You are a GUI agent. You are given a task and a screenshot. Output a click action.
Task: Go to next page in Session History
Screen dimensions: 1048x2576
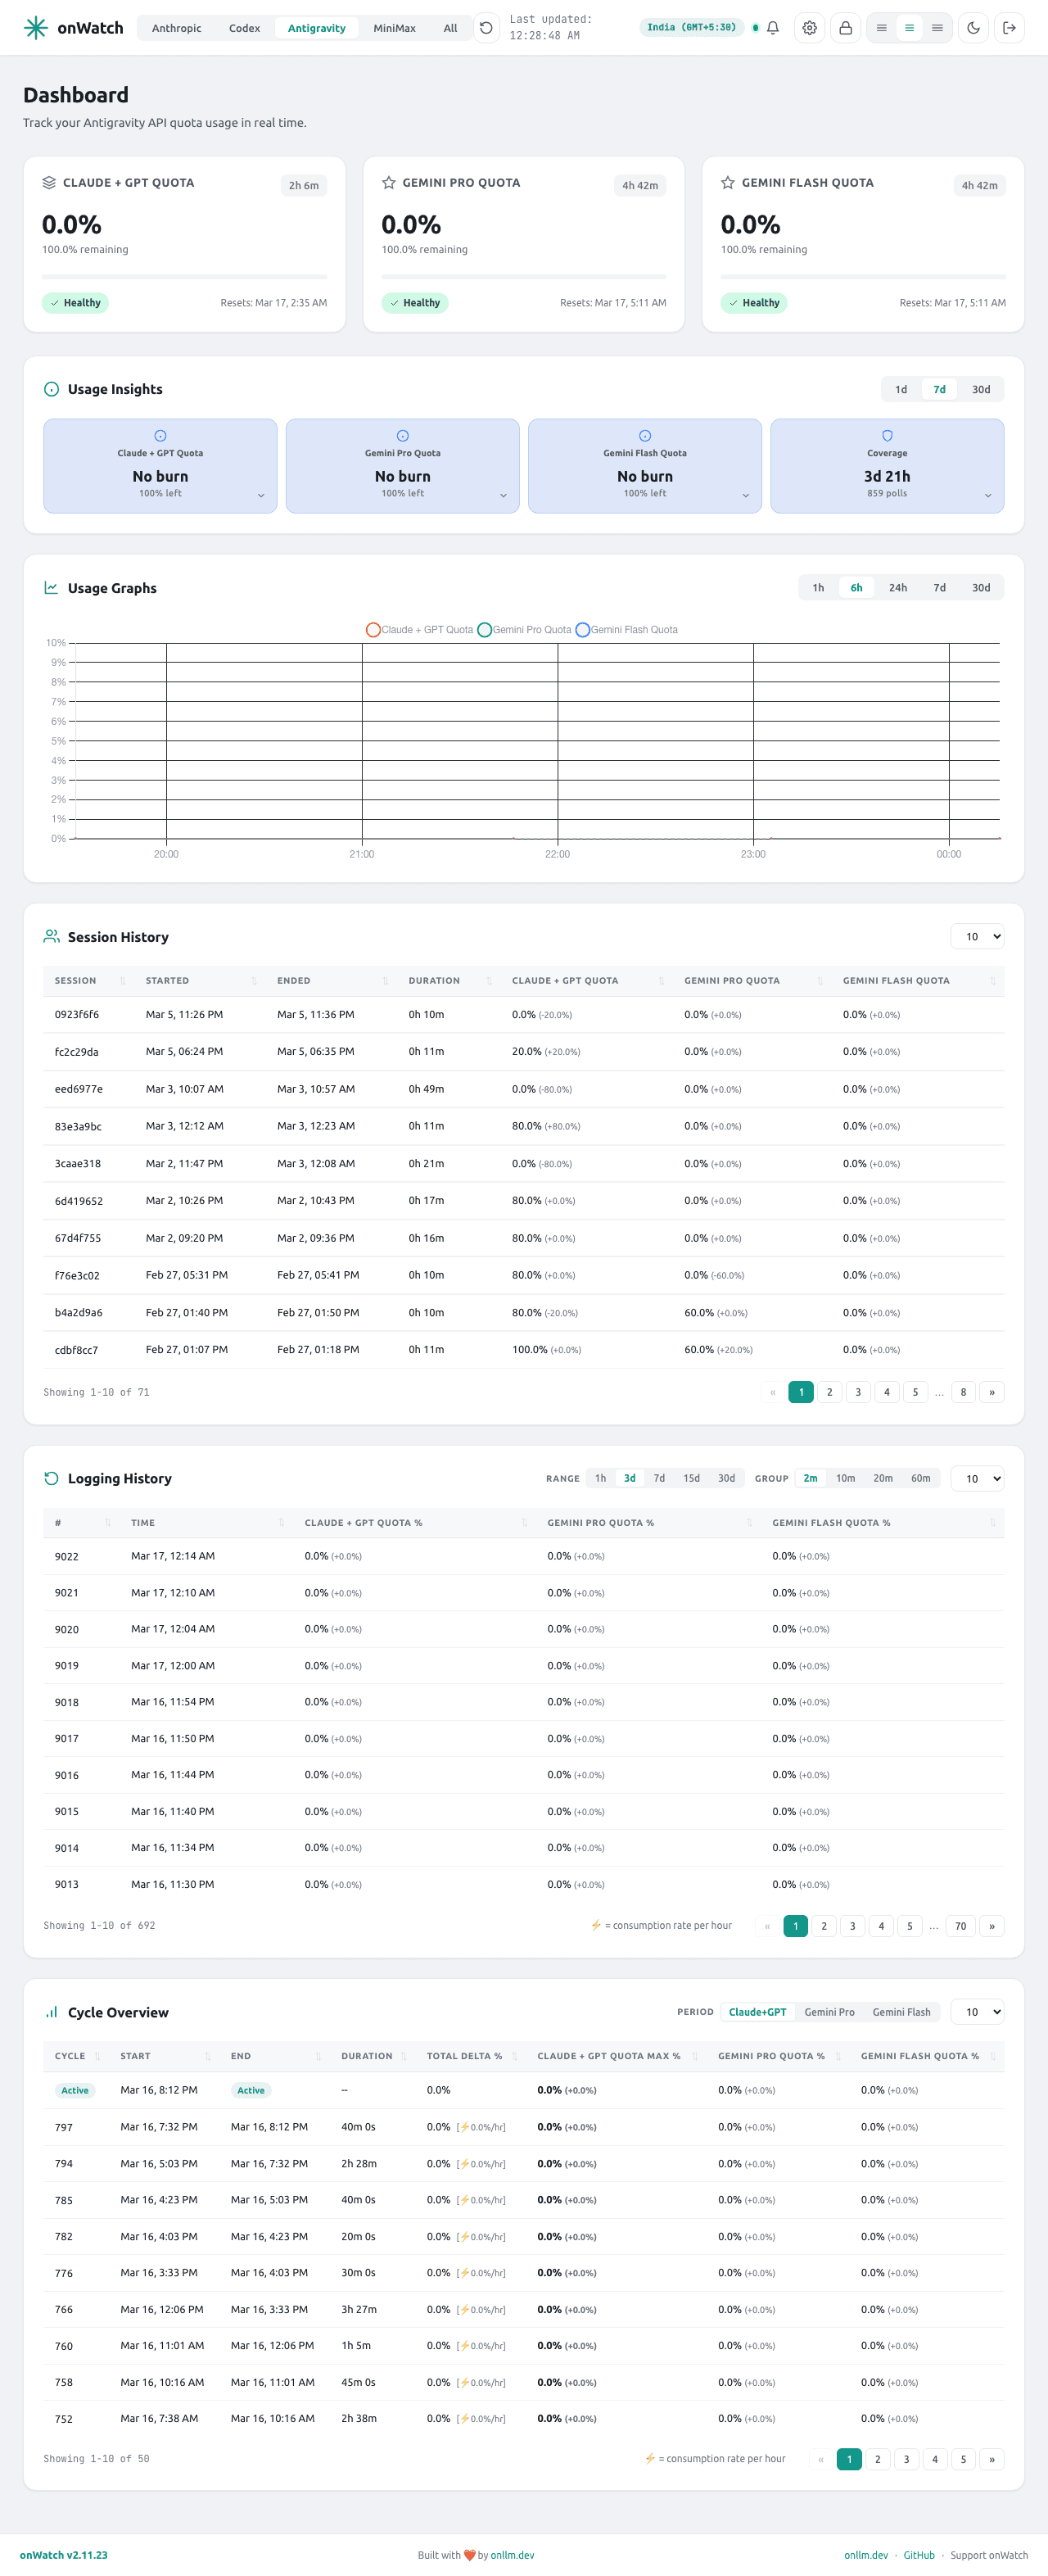point(992,1392)
